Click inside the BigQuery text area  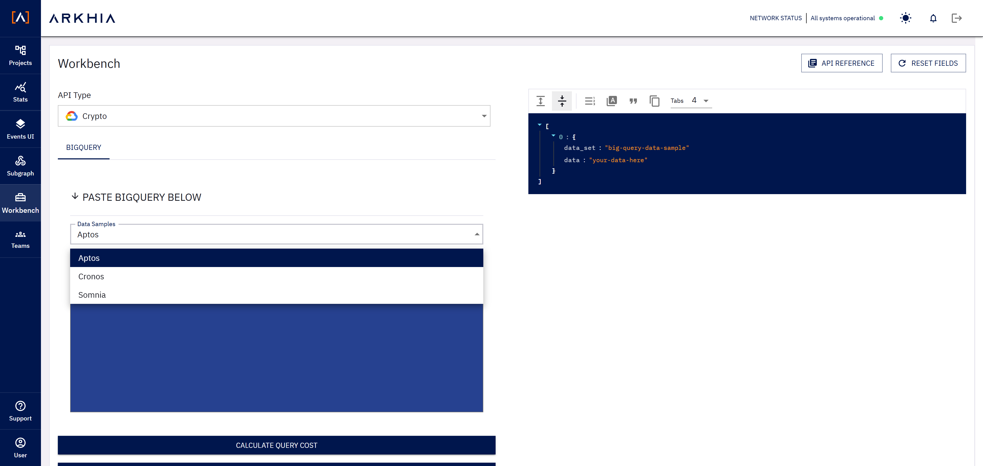click(276, 358)
